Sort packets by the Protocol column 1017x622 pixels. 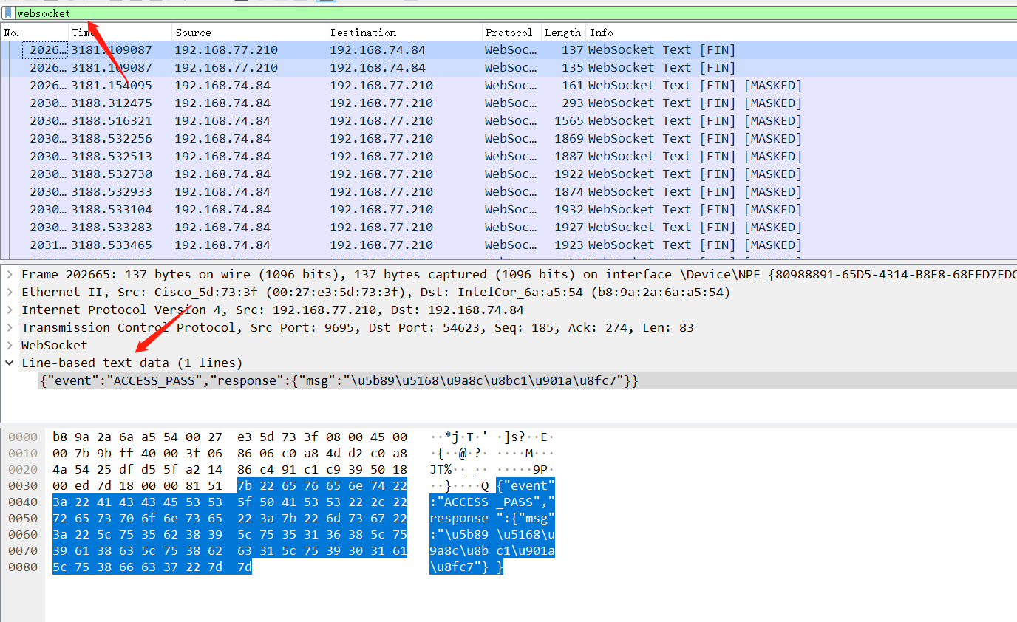click(508, 33)
